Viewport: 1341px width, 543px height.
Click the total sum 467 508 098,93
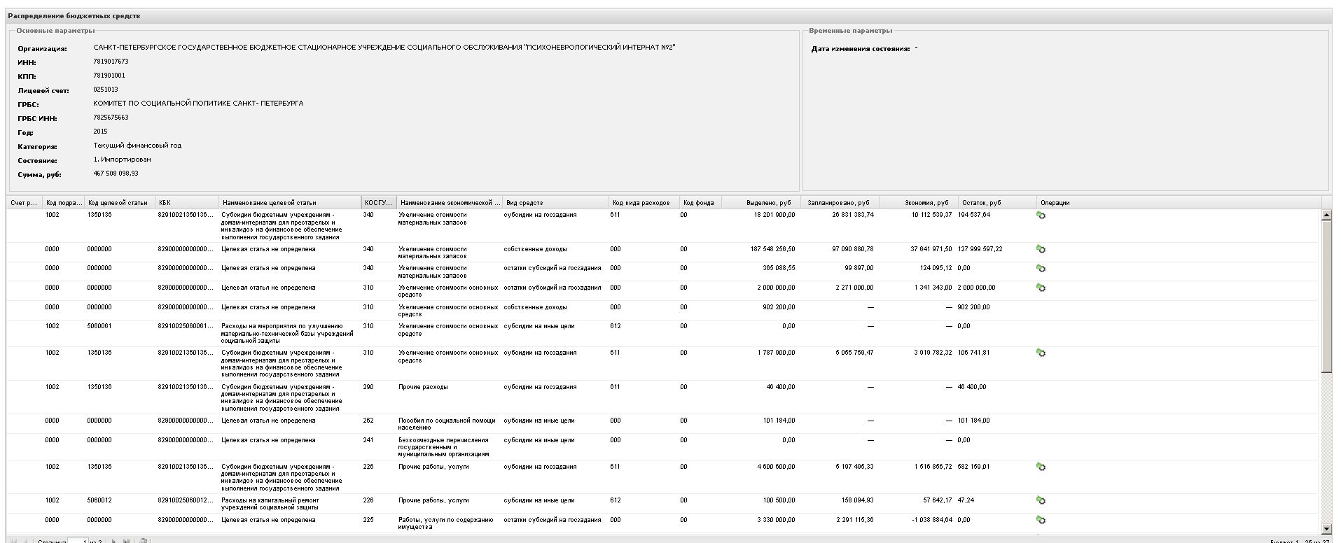point(116,174)
